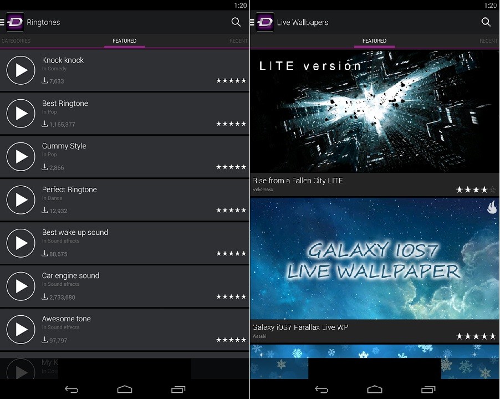Image resolution: width=500 pixels, height=400 pixels.
Task: Tap the recent apps button under Ringtones
Action: click(x=178, y=389)
